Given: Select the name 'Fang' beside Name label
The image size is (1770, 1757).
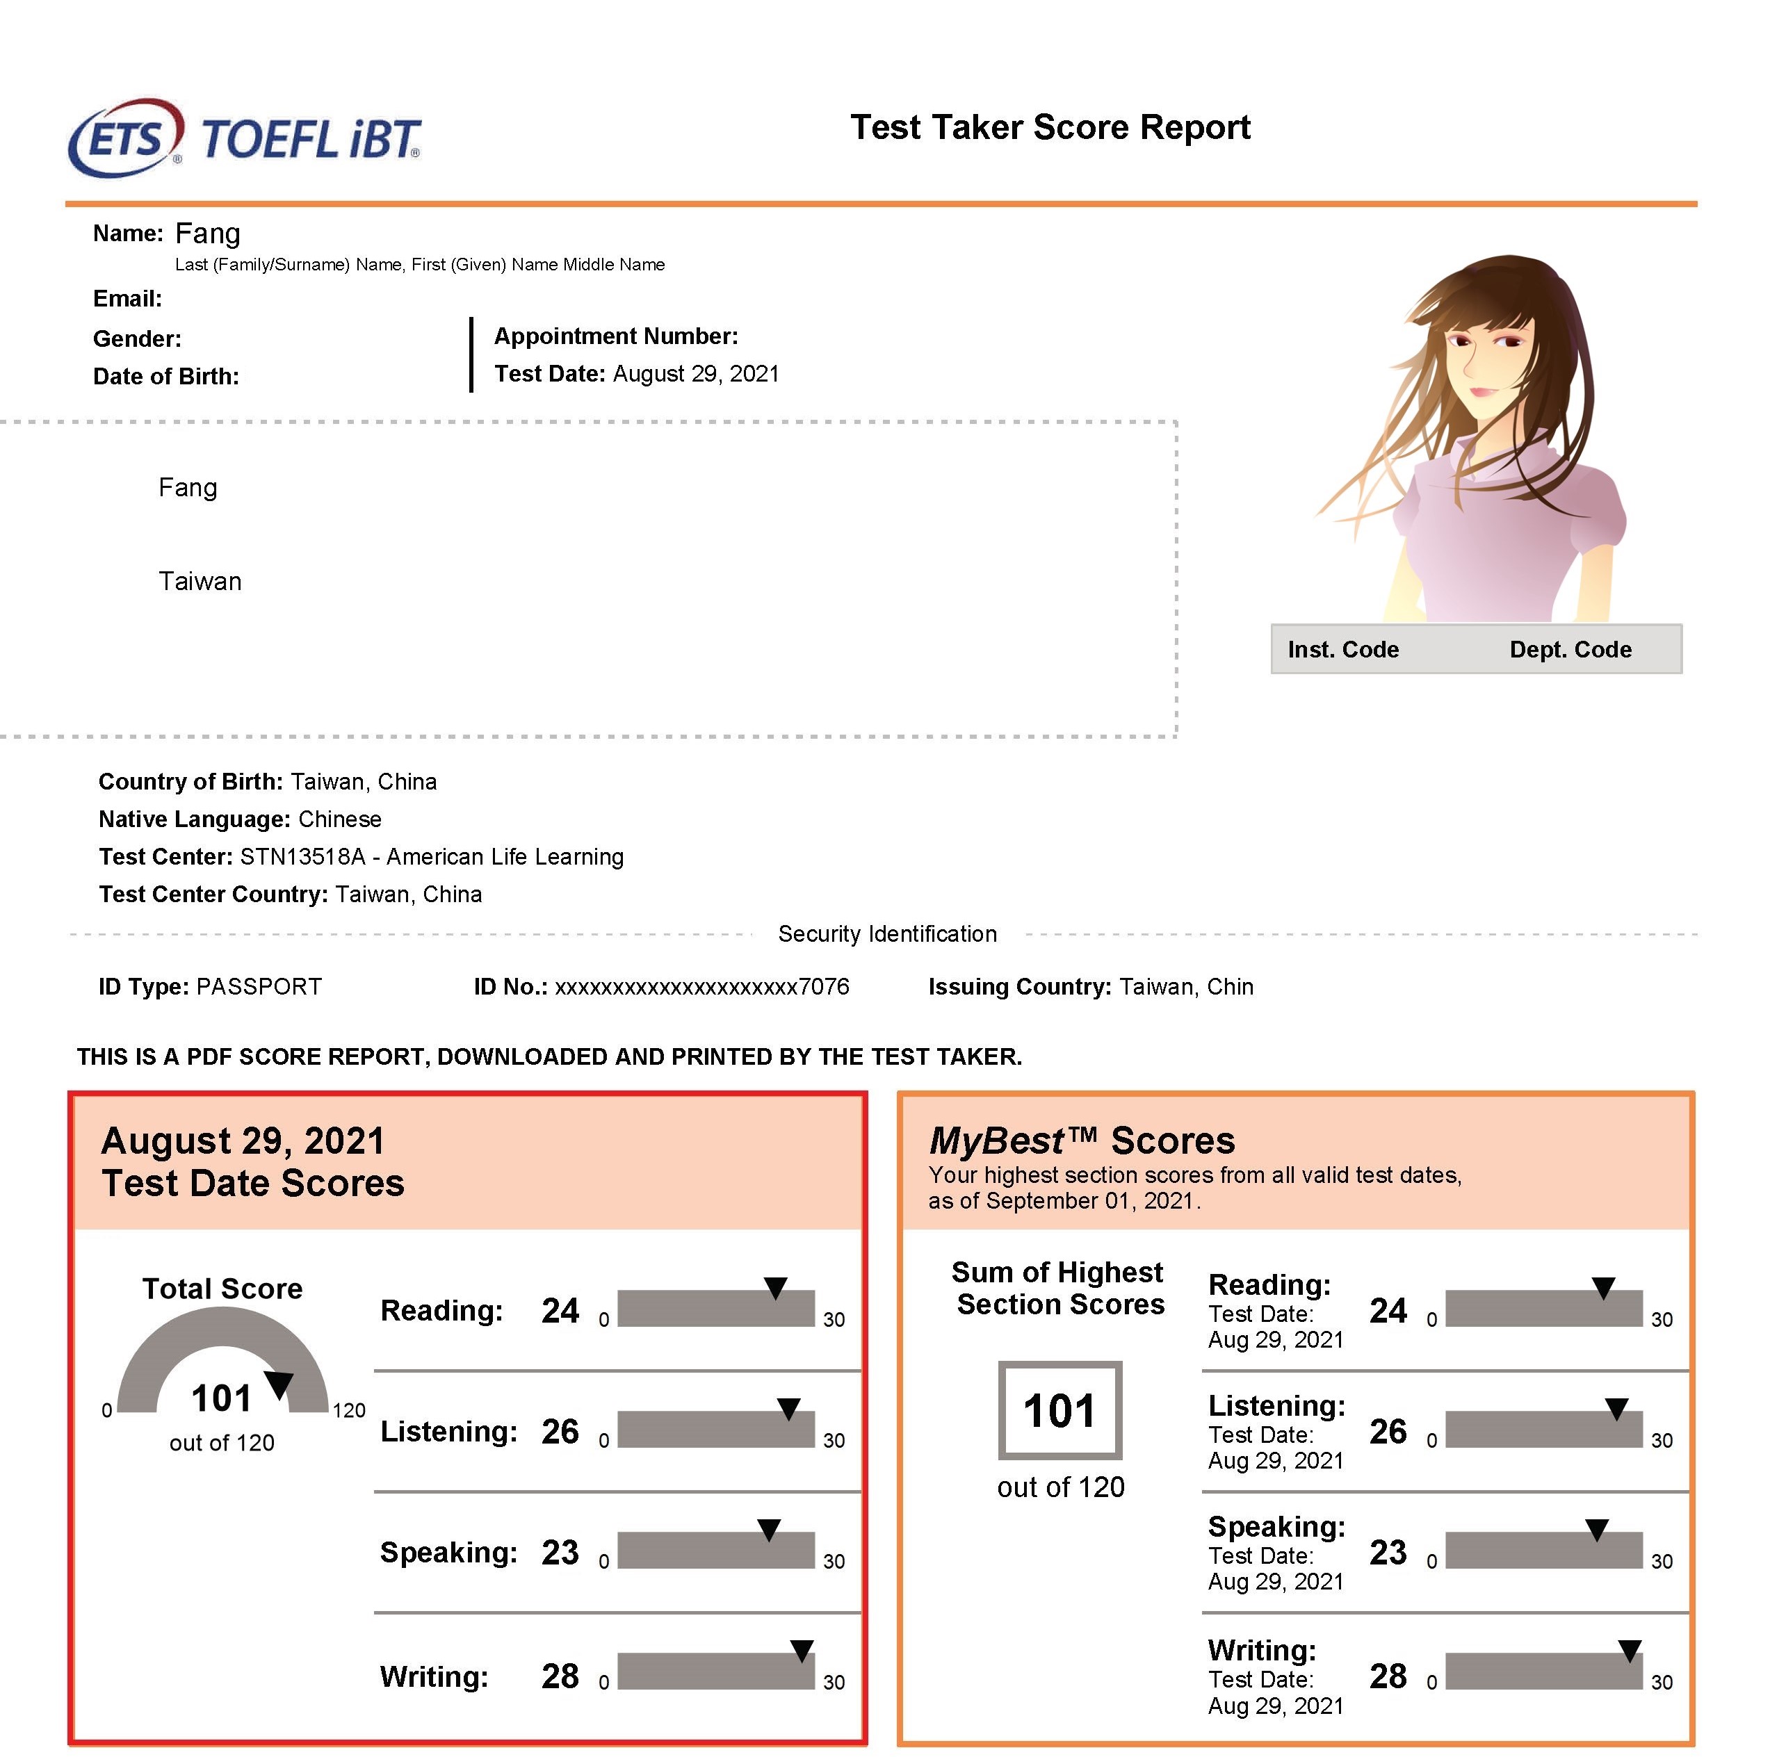Looking at the screenshot, I should [208, 234].
